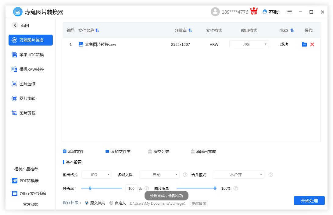The image size is (333, 215).
Task: Click the image file icon beside 赤兔图片转换.arw
Action: tap(81, 44)
